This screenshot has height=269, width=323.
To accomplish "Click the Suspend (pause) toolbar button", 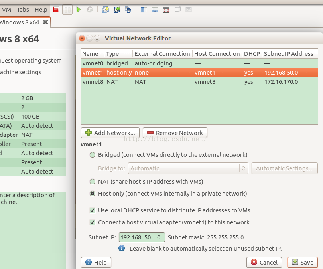I will point(67,10).
